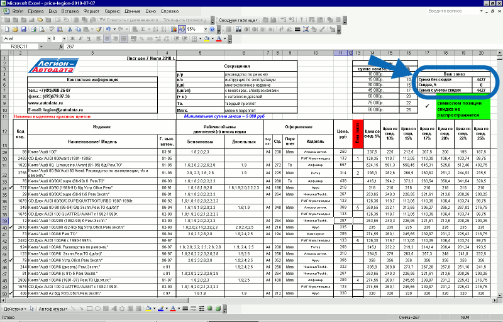This screenshot has height=322, width=503.
Task: Click the Cut scissors icon
Action: point(70,30)
